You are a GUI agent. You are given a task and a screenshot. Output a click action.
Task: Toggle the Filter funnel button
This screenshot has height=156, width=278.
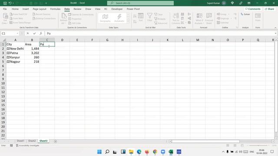pyautogui.click(x=149, y=17)
